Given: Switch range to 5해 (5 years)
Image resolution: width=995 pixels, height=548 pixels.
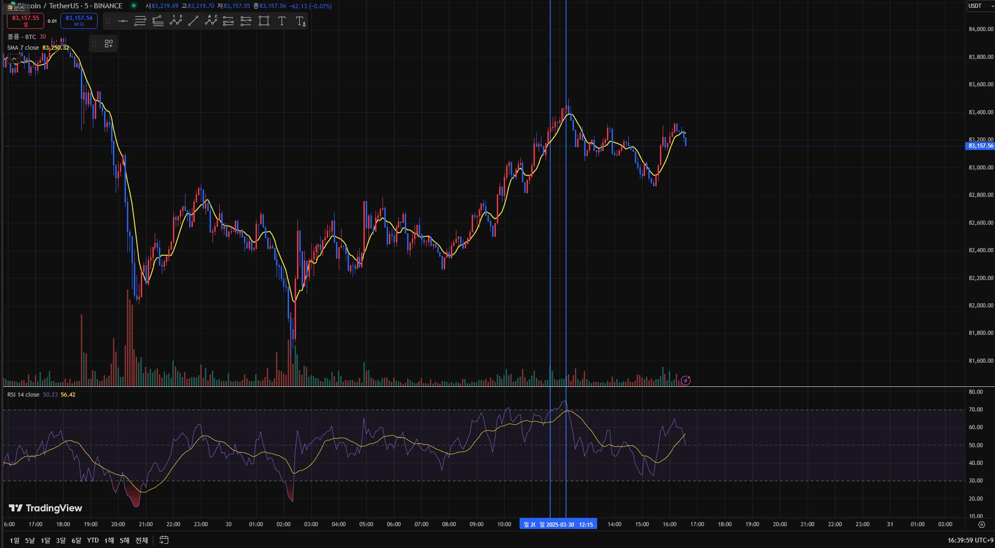Looking at the screenshot, I should tap(124, 540).
